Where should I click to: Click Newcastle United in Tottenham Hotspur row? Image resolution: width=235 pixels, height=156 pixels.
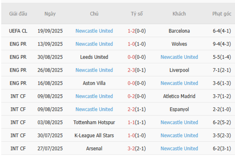coord(179,122)
